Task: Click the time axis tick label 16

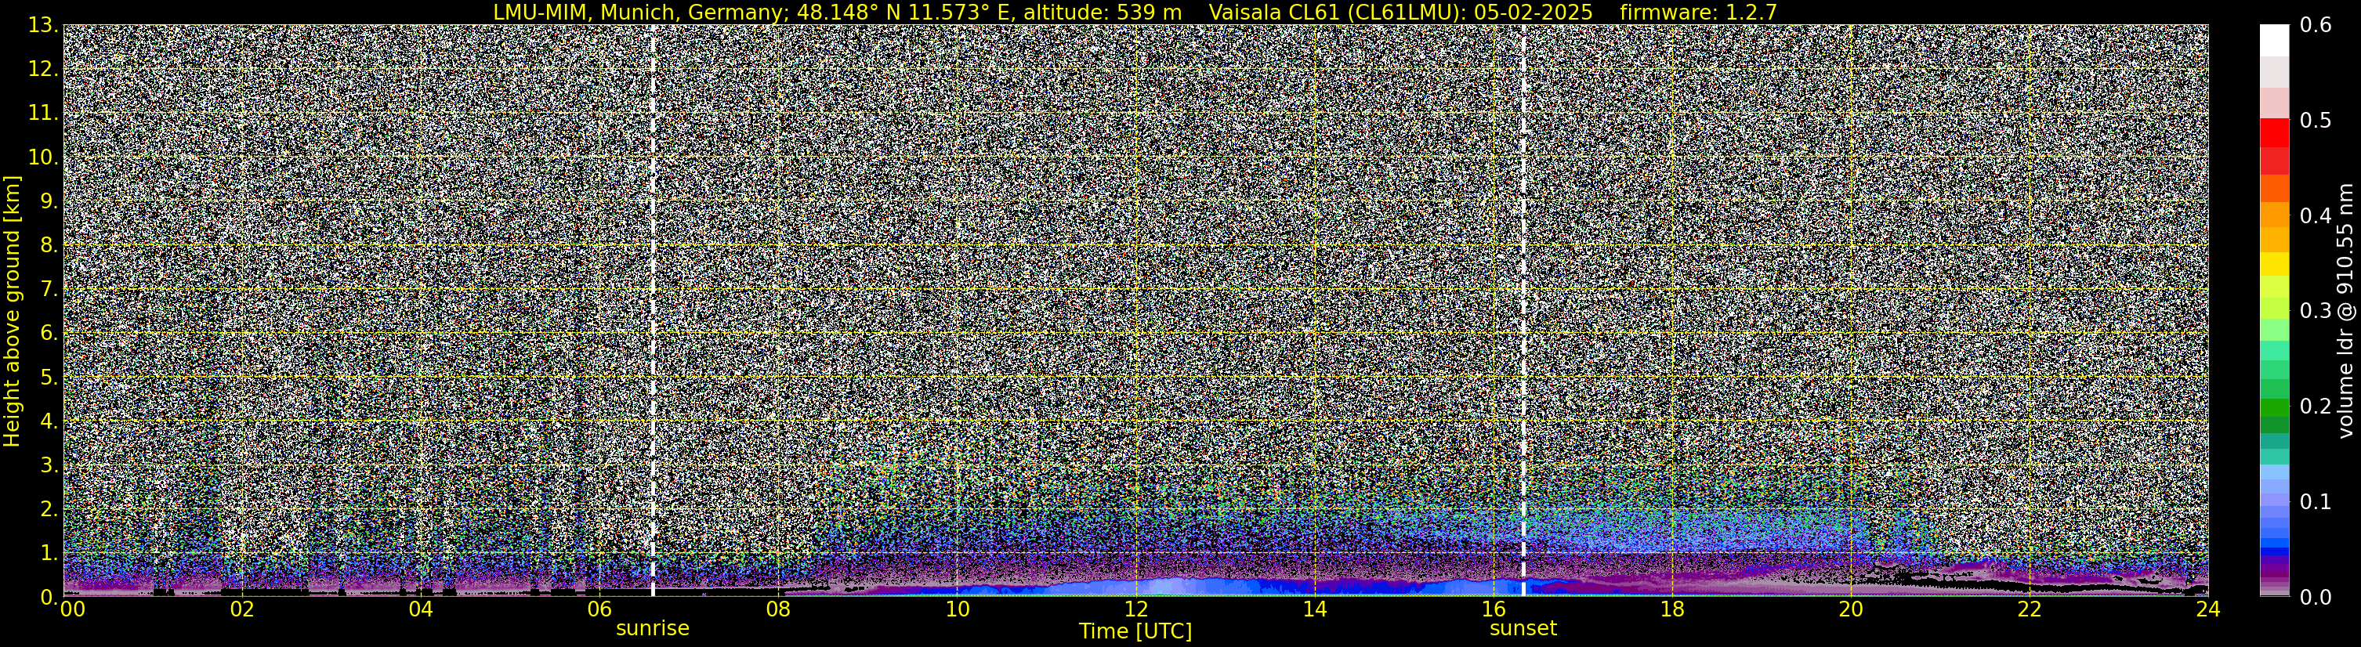Action: point(1493,610)
